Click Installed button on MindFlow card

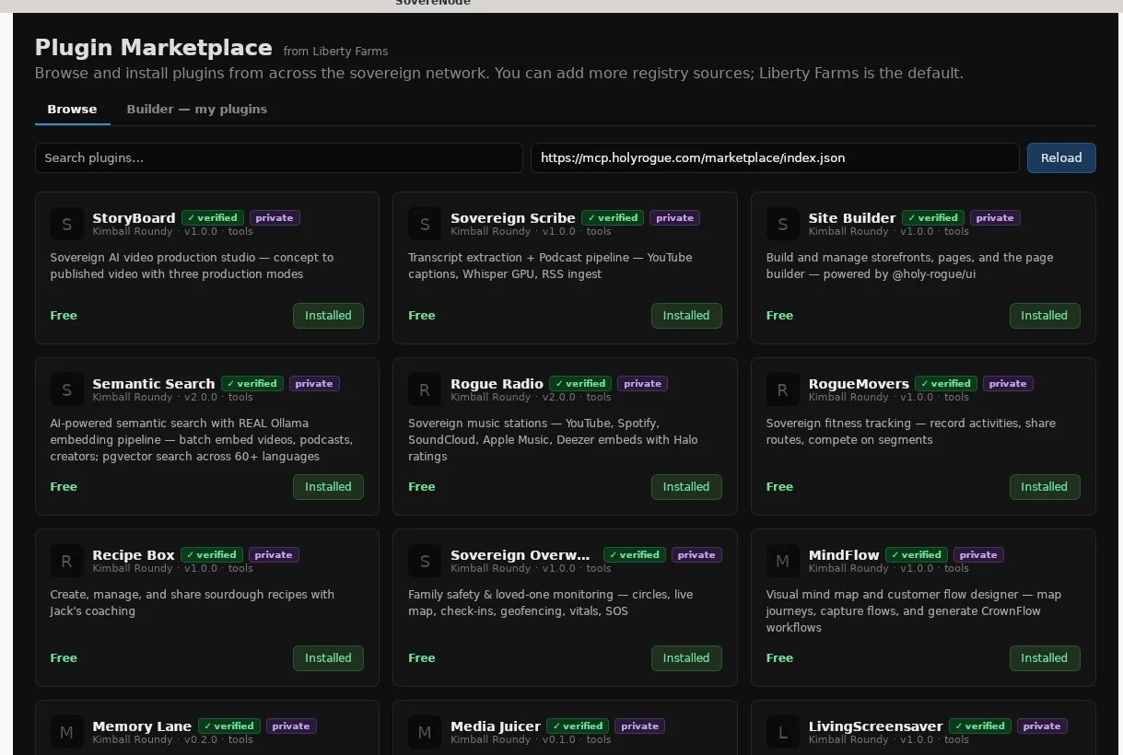point(1044,657)
